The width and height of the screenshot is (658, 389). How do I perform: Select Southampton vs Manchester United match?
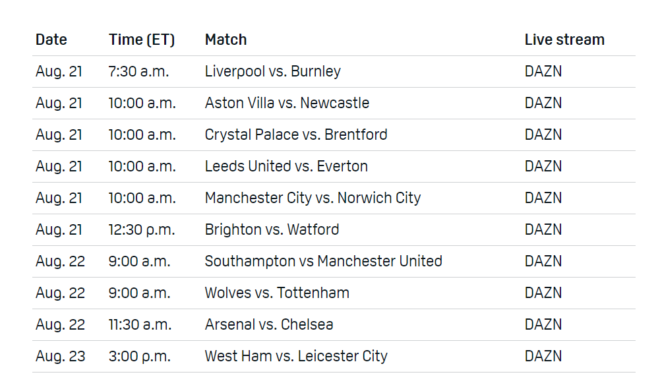[323, 261]
